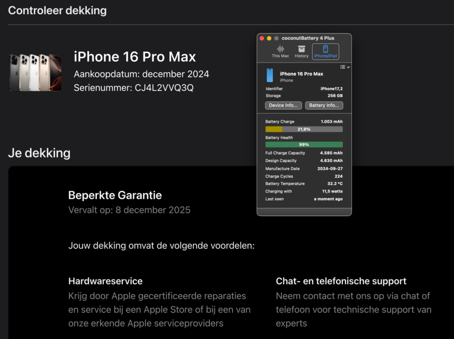454x339 pixels.
Task: Click the Je dekking section heading
Action: click(39, 153)
